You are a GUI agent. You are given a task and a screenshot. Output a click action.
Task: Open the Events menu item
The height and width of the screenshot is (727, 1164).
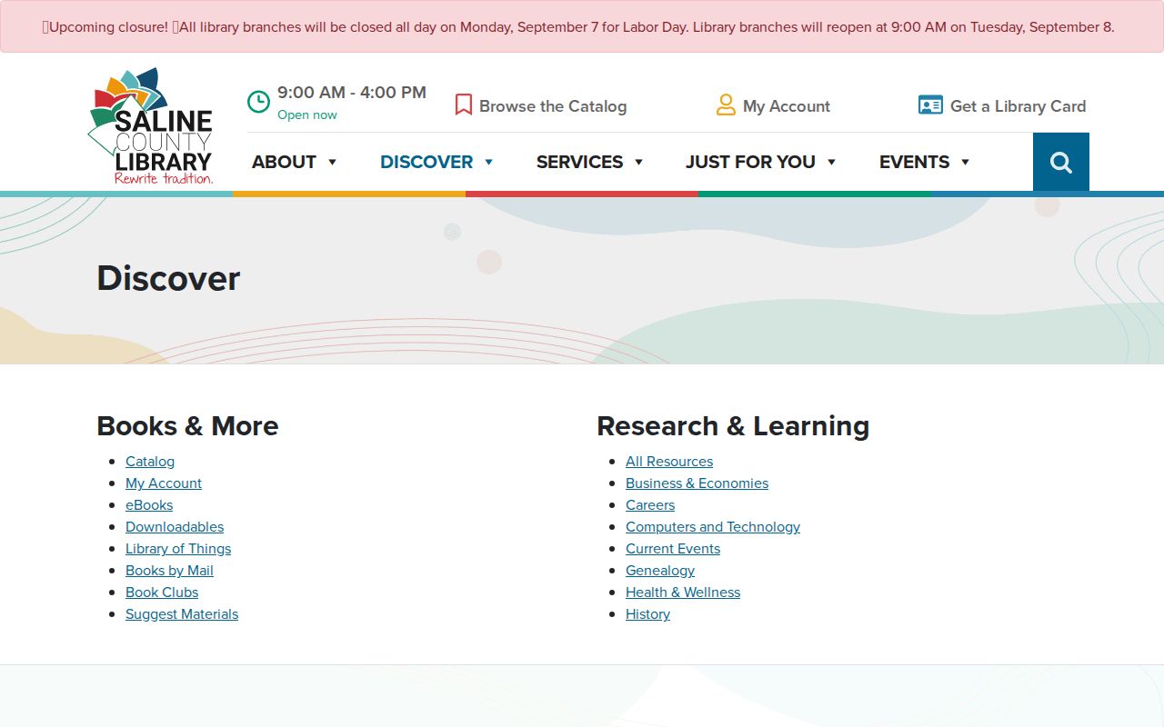click(x=914, y=162)
